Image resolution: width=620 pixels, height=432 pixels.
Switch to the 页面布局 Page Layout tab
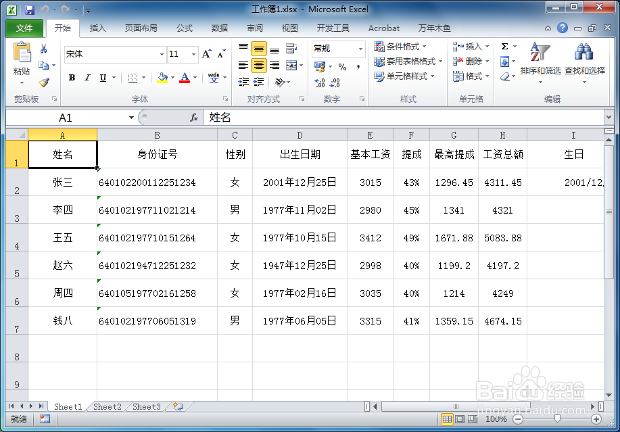(x=141, y=28)
